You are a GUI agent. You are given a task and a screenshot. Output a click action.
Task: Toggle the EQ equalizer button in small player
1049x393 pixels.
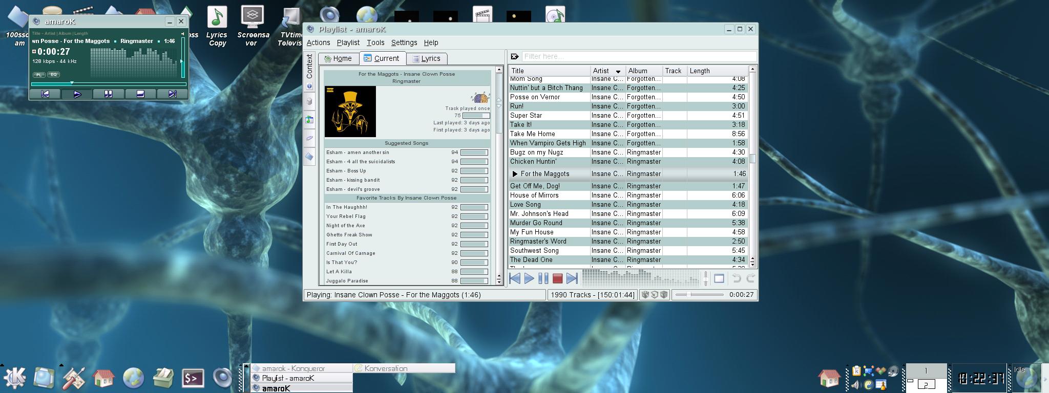(x=54, y=75)
